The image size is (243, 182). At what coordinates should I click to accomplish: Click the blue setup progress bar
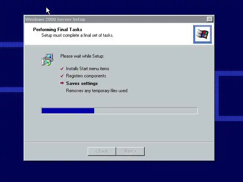pyautogui.click(x=119, y=111)
